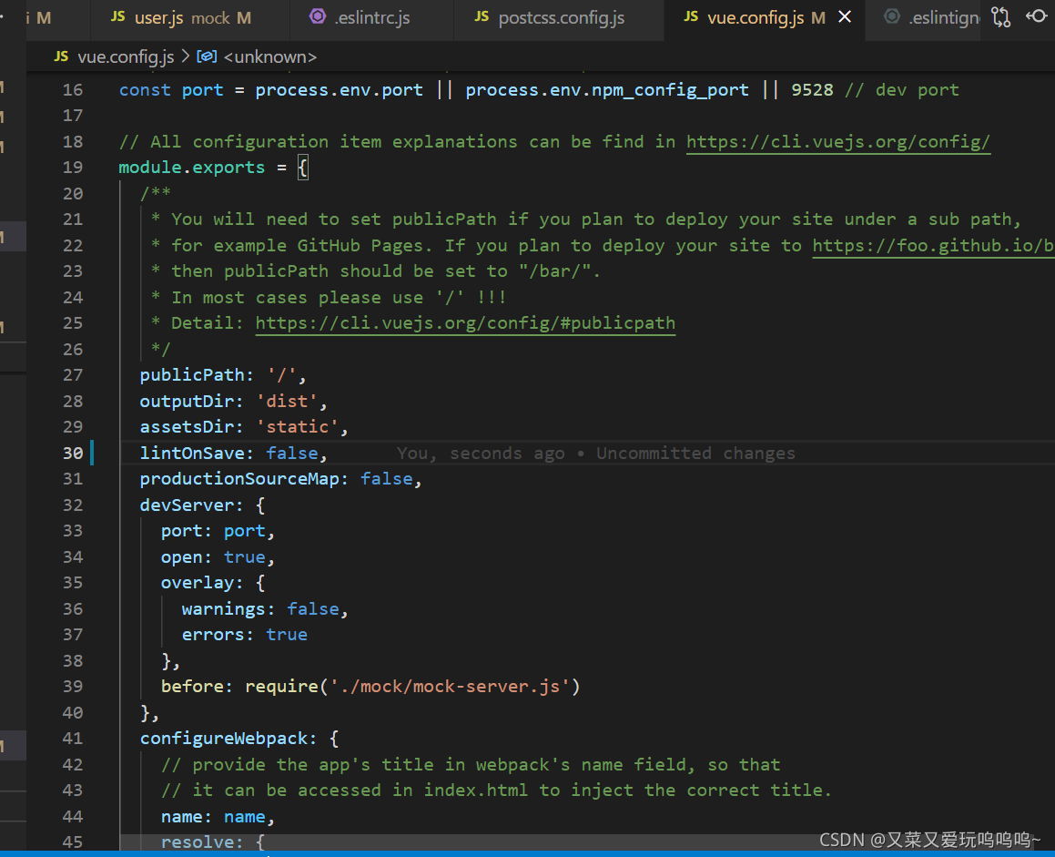Click the 'static' string value
1055x857 pixels.
(298, 427)
